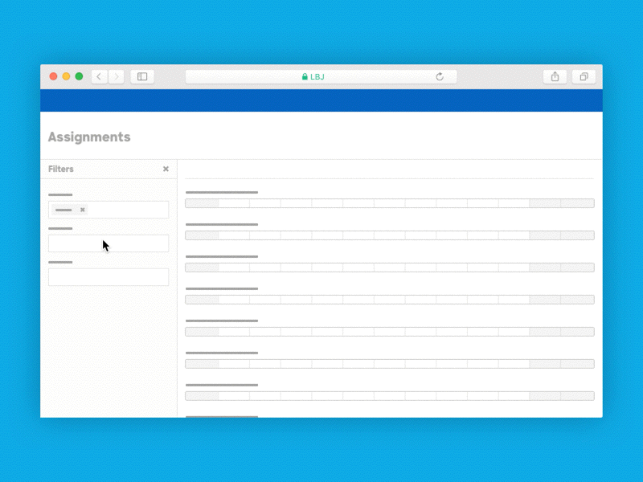Viewport: 643px width, 482px height.
Task: Open the share icon in browser toolbar
Action: tap(555, 76)
